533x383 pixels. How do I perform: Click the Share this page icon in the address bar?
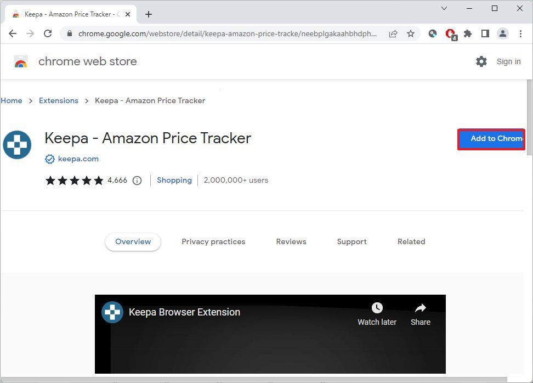coord(393,33)
